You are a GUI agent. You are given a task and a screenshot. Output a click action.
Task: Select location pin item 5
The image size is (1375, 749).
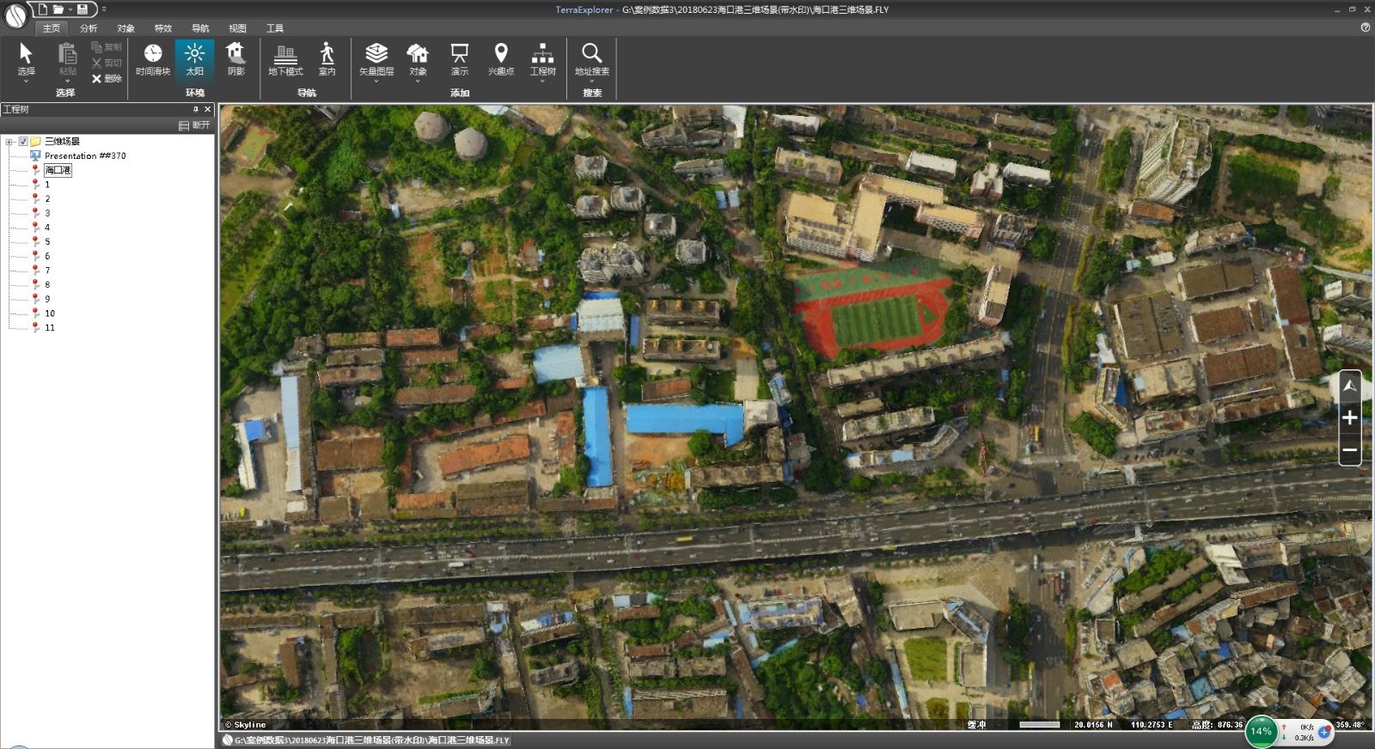point(47,241)
